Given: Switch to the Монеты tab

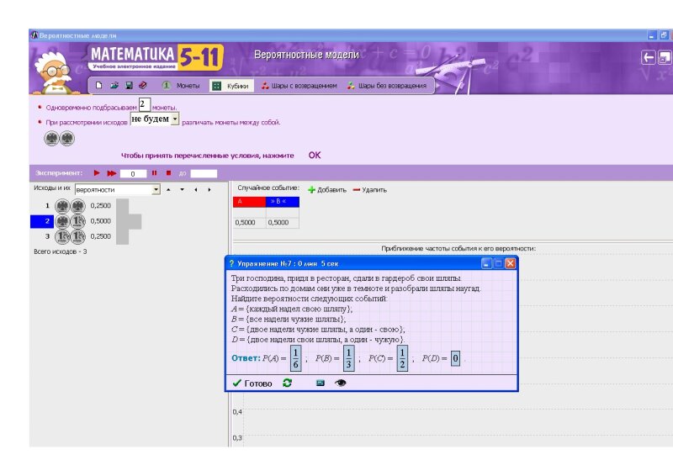Looking at the screenshot, I should click(180, 86).
